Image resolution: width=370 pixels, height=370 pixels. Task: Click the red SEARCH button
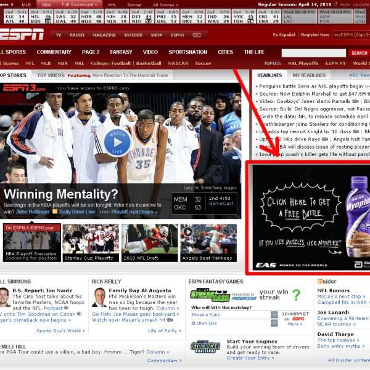[359, 53]
